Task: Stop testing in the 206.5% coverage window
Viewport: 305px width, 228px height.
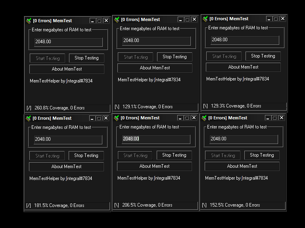Action: (x=174, y=155)
